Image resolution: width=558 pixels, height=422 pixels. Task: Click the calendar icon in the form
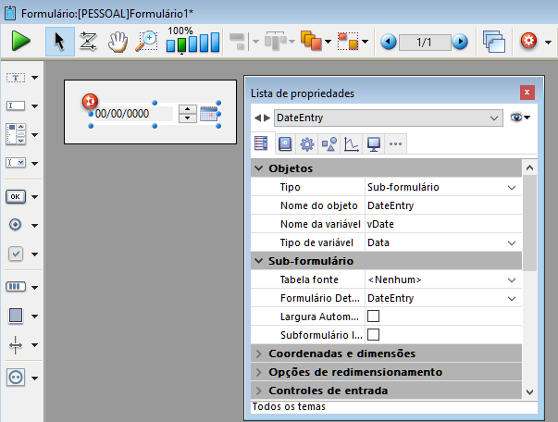pos(209,114)
